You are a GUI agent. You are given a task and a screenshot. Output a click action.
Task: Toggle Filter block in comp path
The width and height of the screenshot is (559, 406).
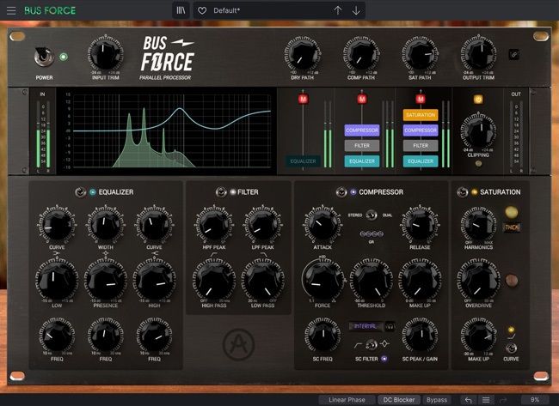tap(362, 146)
